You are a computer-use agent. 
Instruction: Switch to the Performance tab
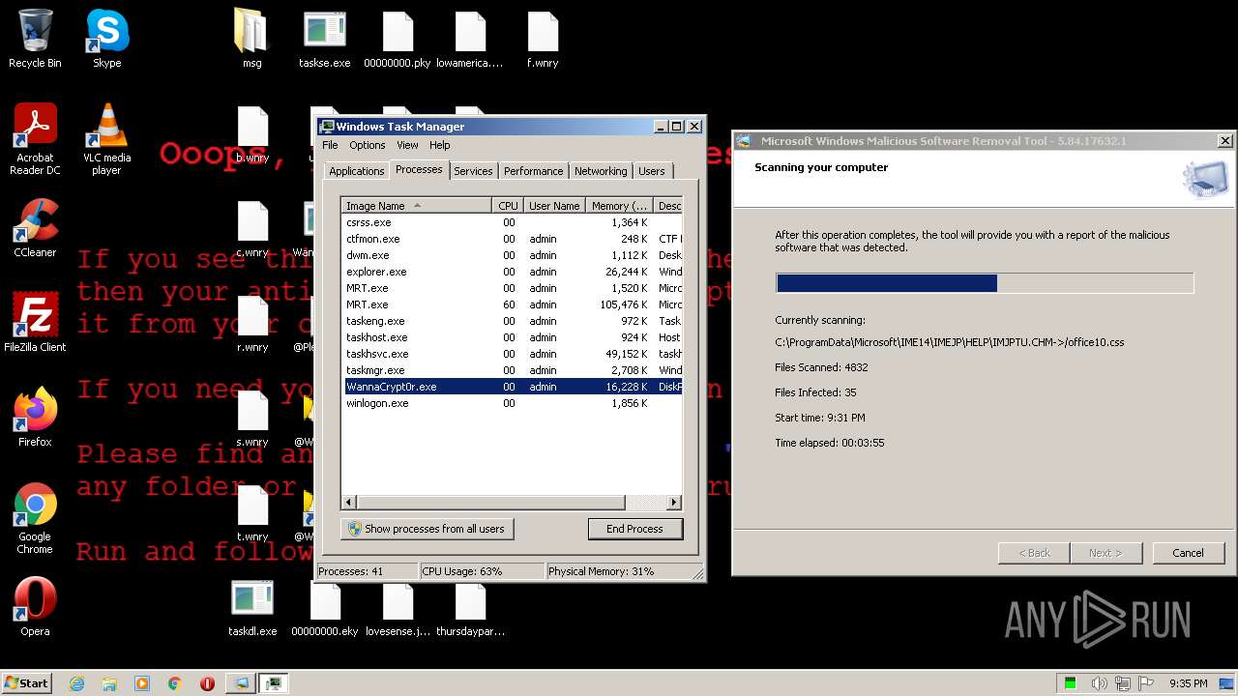tap(533, 171)
